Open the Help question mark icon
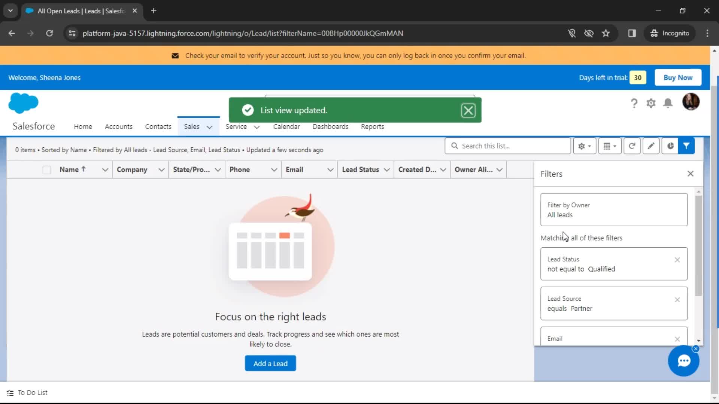The height and width of the screenshot is (404, 719). coord(634,103)
